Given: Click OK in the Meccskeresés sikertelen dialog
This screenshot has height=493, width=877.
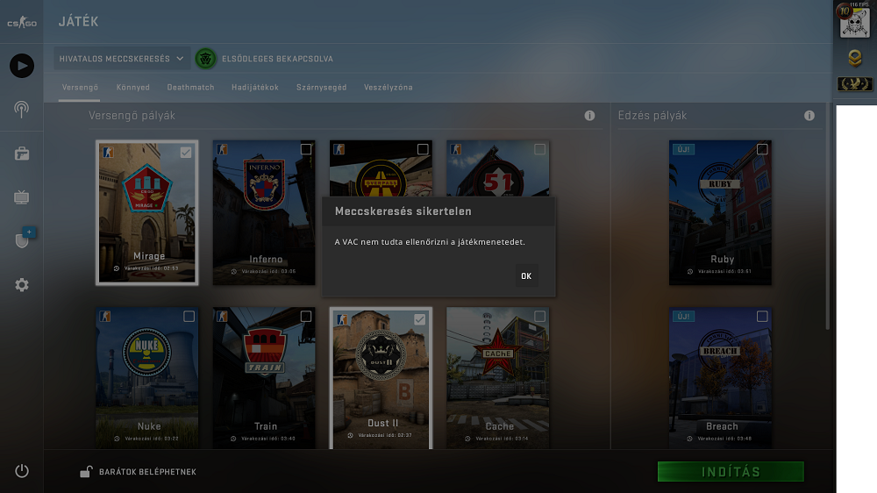Looking at the screenshot, I should [526, 275].
